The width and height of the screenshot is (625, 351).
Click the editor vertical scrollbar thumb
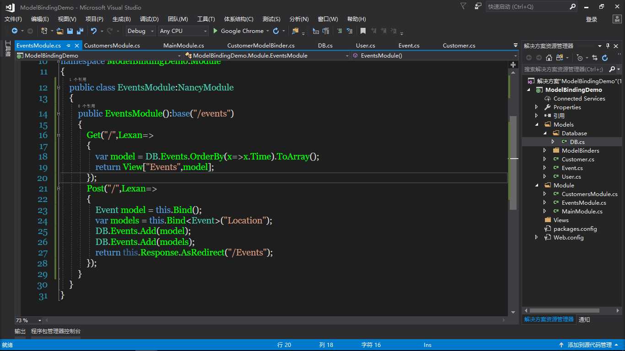pyautogui.click(x=513, y=162)
